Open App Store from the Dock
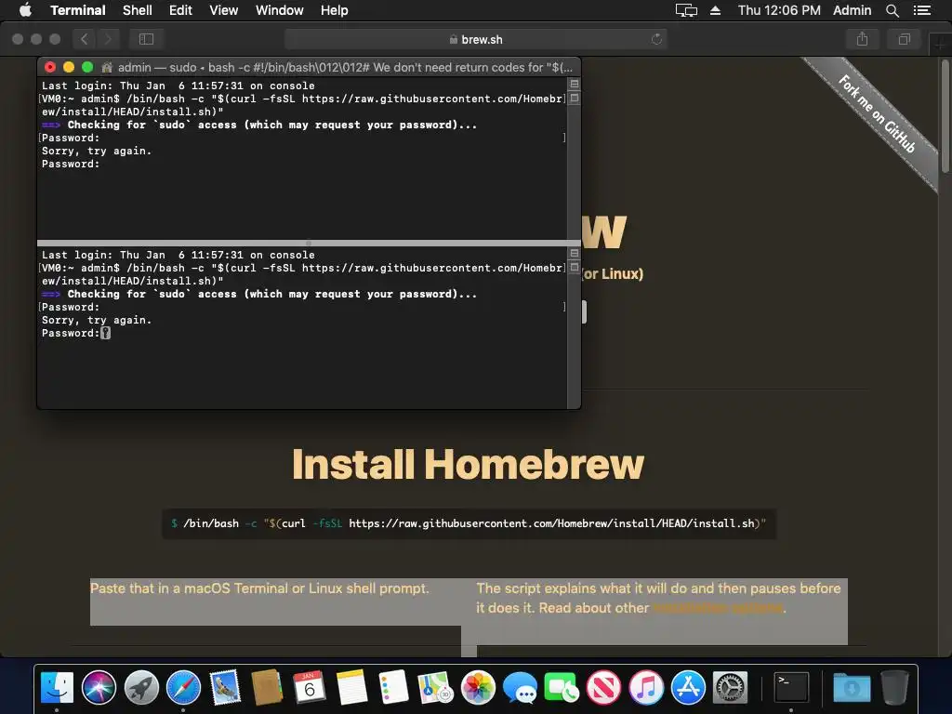952x714 pixels. (x=688, y=688)
